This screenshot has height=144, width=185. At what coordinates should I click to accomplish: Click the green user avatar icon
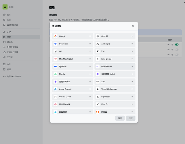tap(5, 7)
